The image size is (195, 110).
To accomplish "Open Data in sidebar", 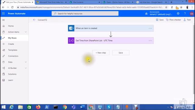I will pyautogui.click(x=10, y=62).
